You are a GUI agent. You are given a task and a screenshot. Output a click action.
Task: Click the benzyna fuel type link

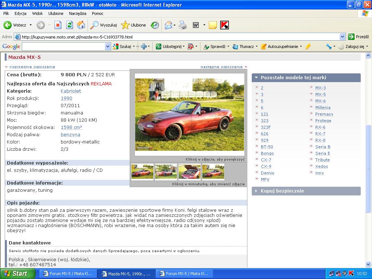coord(70,134)
